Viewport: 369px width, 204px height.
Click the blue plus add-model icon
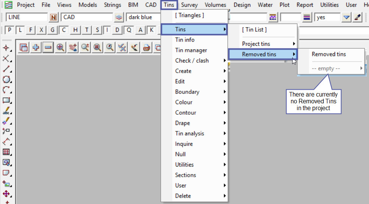[36, 48]
